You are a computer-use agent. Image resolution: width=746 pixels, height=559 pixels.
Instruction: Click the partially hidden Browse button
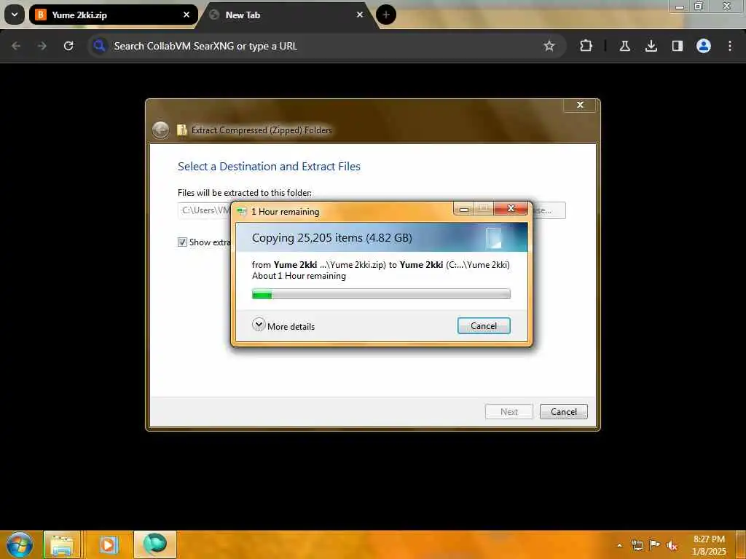548,210
